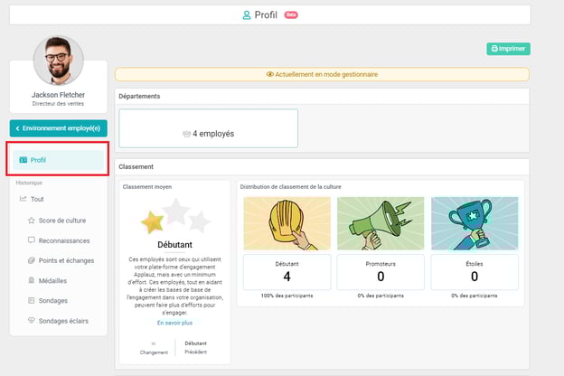The image size is (564, 376).
Task: Click the Médailles badge icon
Action: 33,280
